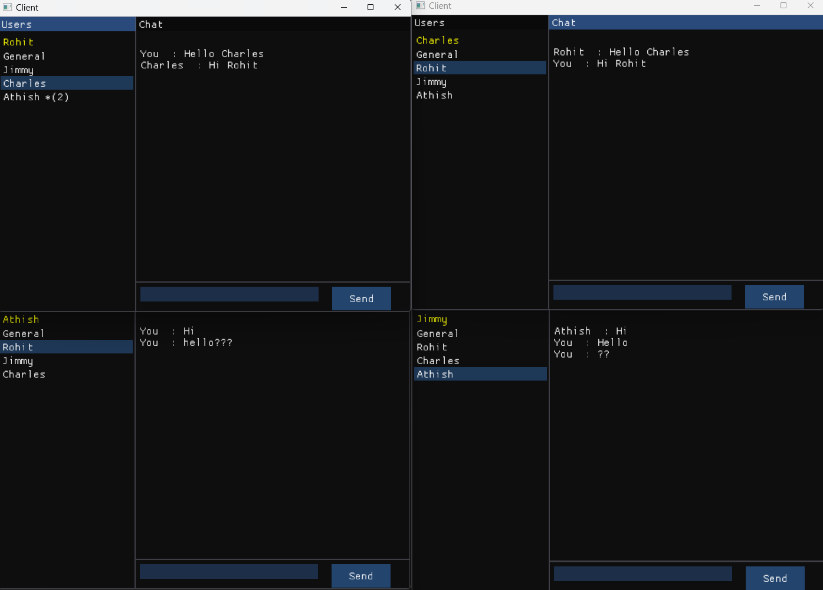Select General in Jimmy's user list
The image size is (823, 590).
click(x=480, y=333)
